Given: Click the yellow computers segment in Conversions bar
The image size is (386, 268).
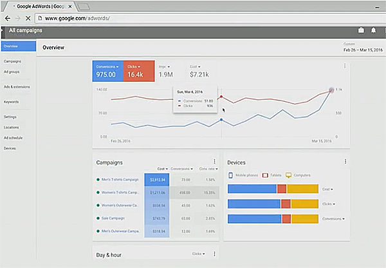Looking at the screenshot, I should pyautogui.click(x=305, y=219).
